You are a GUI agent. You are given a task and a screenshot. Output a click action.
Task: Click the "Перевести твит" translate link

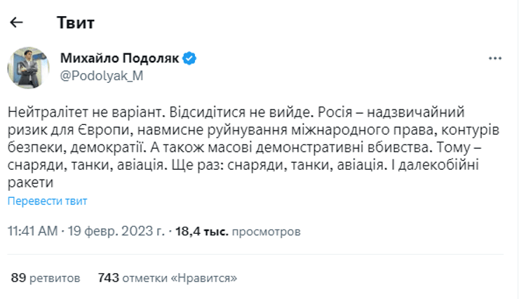tap(48, 201)
